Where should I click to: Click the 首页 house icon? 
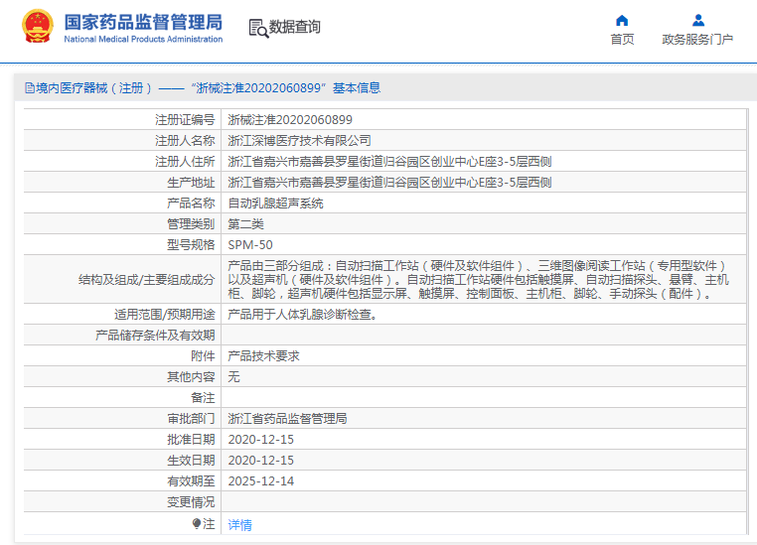[622, 20]
